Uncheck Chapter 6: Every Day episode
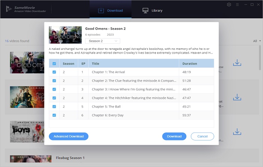The width and height of the screenshot is (263, 167). coord(54,115)
